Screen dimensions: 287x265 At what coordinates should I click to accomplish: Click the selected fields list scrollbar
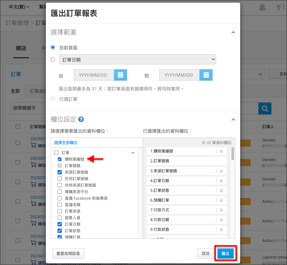coord(233,154)
